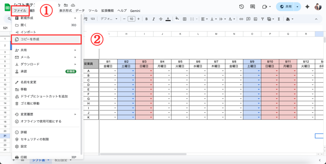
Task: Open the Google account avatar
Action: (318, 7)
